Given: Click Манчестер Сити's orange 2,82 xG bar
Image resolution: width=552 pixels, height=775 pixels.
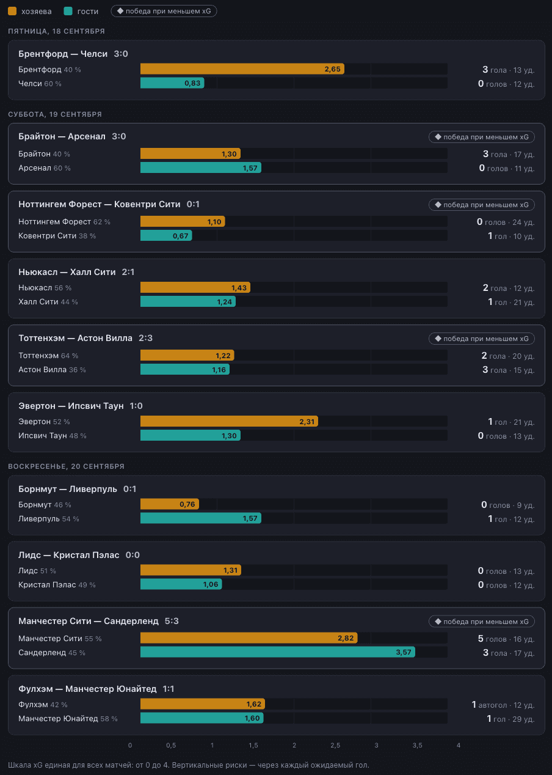Looking at the screenshot, I should tap(249, 638).
